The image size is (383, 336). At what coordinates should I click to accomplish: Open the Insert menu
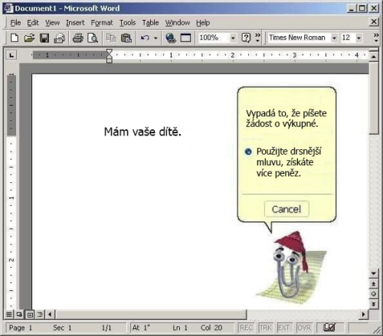75,23
